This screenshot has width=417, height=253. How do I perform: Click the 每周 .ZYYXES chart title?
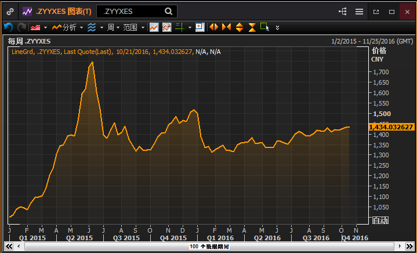tap(29, 41)
